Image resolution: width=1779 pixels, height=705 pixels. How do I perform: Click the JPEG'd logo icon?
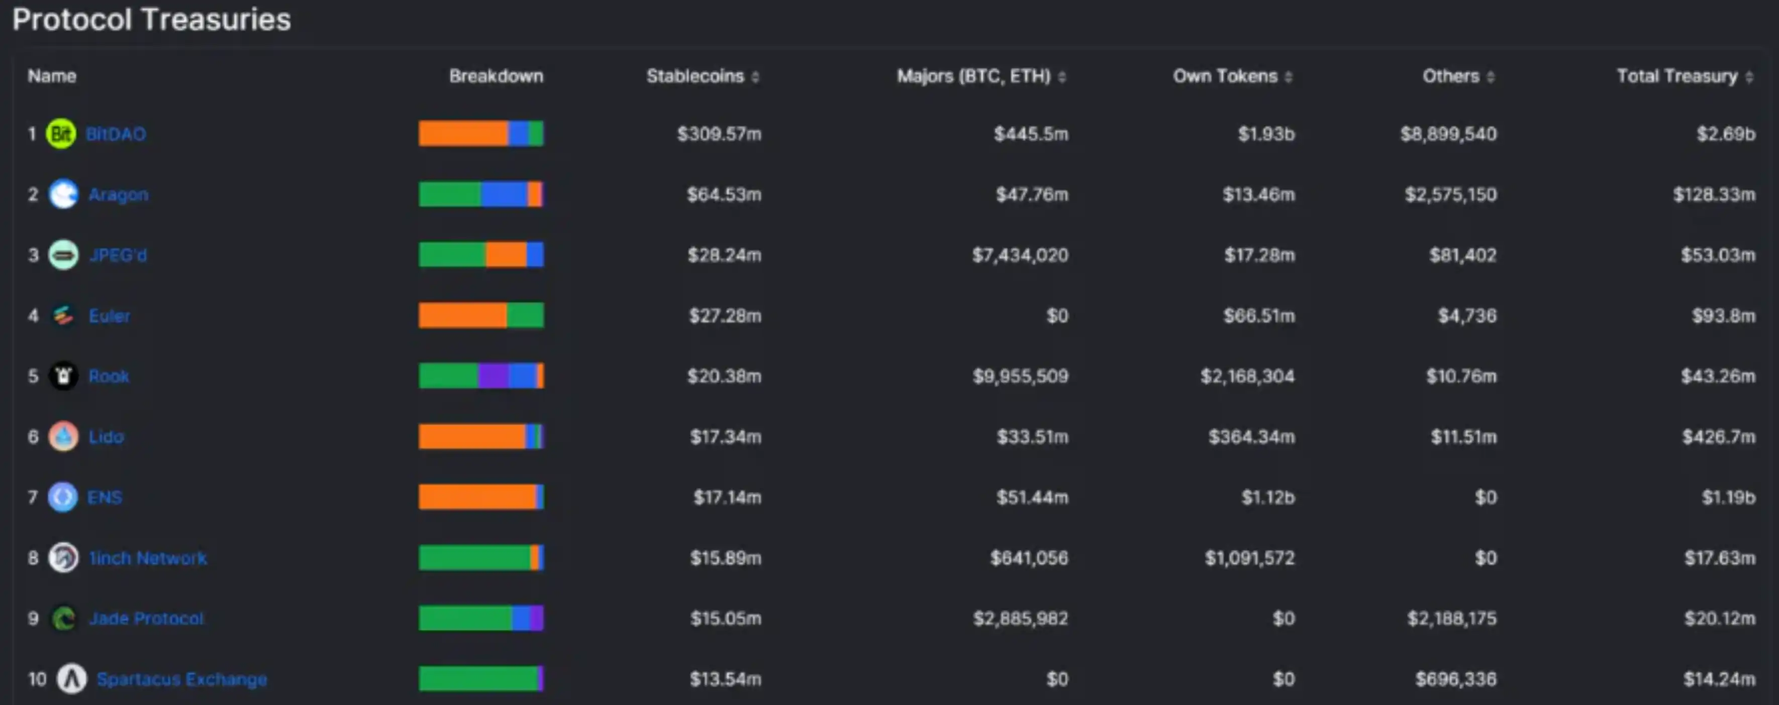(63, 255)
